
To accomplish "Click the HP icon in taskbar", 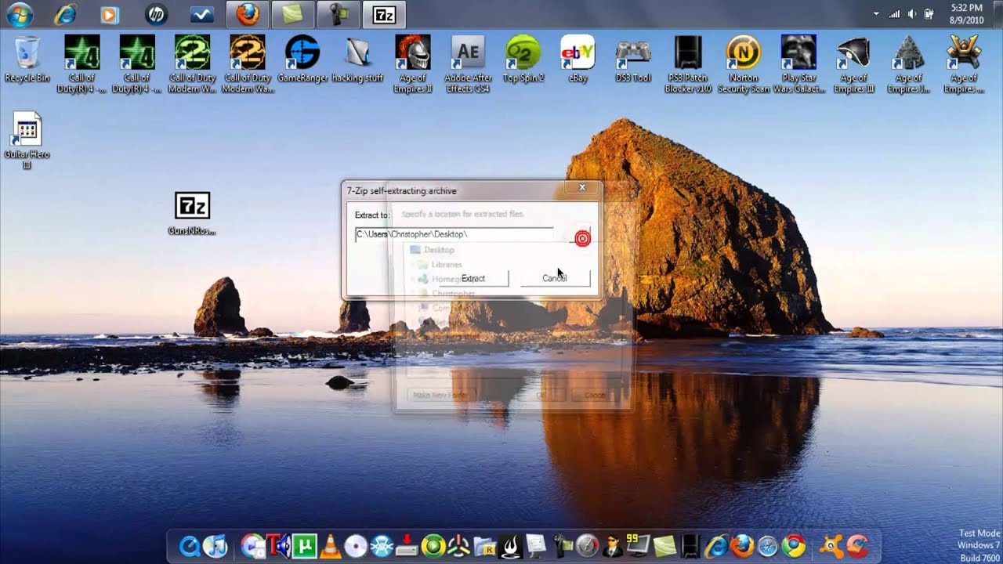I will click(156, 14).
